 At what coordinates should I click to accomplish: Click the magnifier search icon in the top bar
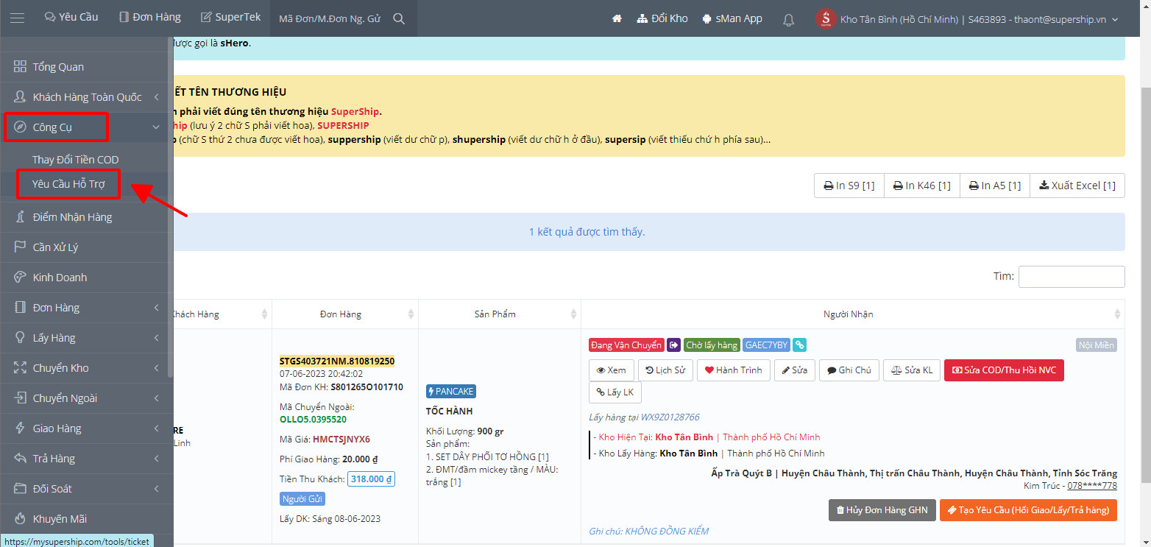click(399, 18)
